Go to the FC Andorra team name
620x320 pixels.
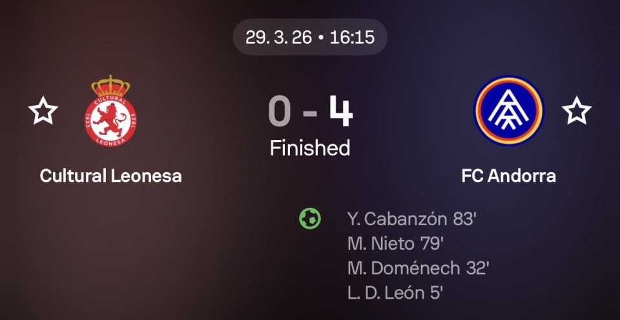(x=509, y=175)
